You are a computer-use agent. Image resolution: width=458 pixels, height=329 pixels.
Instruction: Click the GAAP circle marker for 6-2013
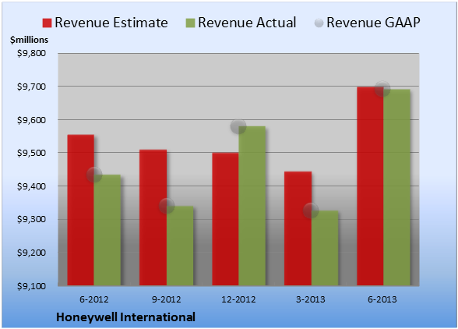382,88
